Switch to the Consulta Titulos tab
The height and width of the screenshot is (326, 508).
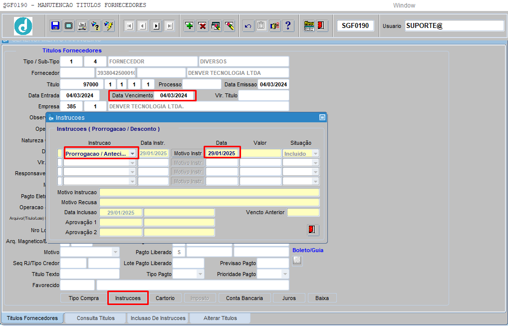coord(96,318)
